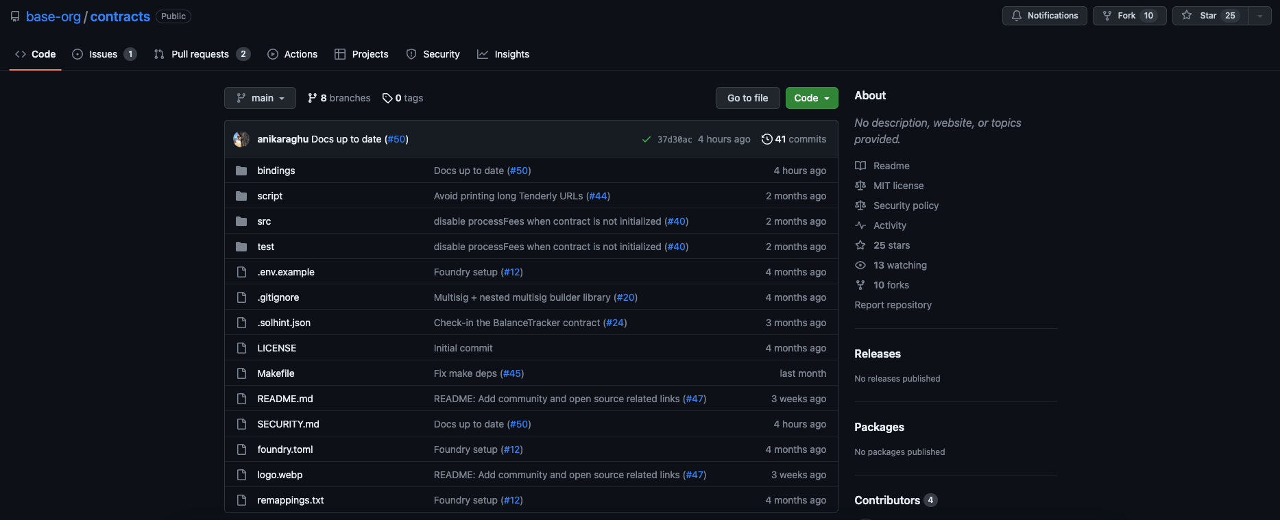The width and height of the screenshot is (1280, 520).
Task: Click the Notifications button
Action: (x=1045, y=16)
